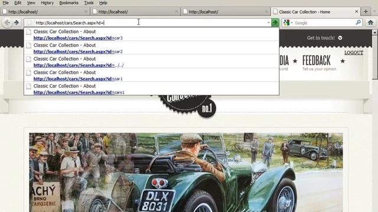The height and width of the screenshot is (212, 378).
Task: Click the LOGOUT link
Action: point(354,52)
